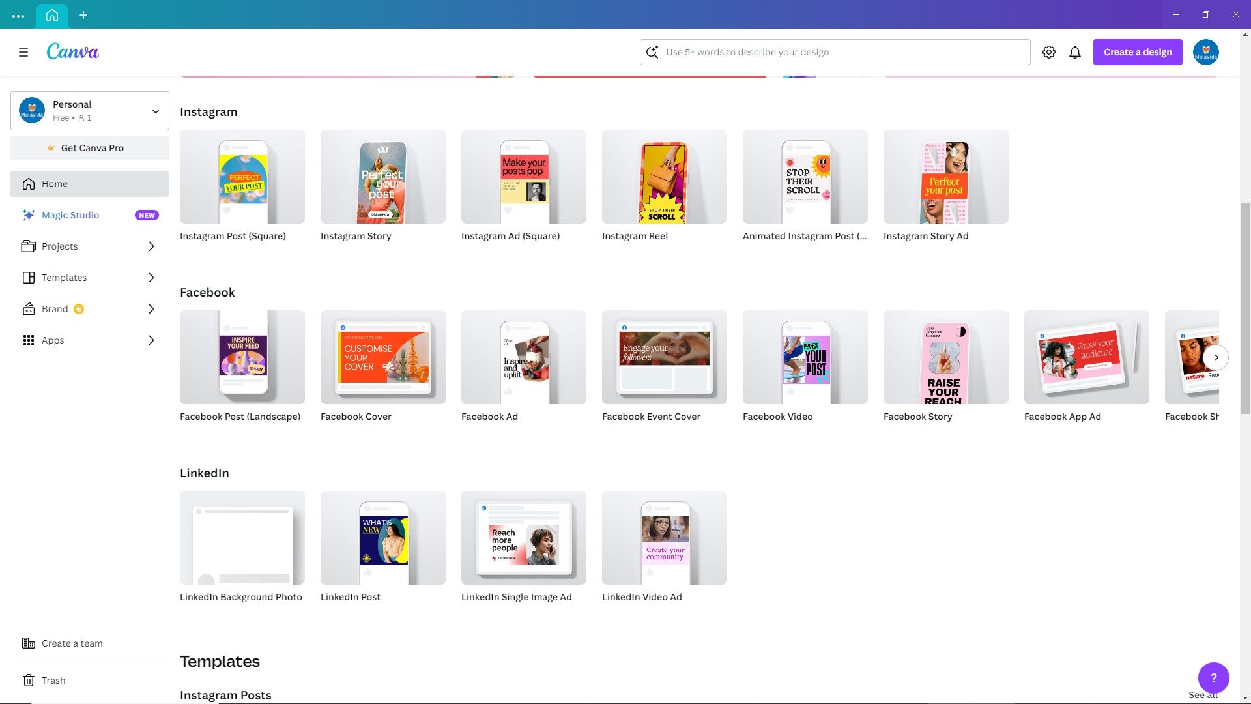Click the Malavida profile avatar
This screenshot has height=704, width=1251.
click(1206, 51)
